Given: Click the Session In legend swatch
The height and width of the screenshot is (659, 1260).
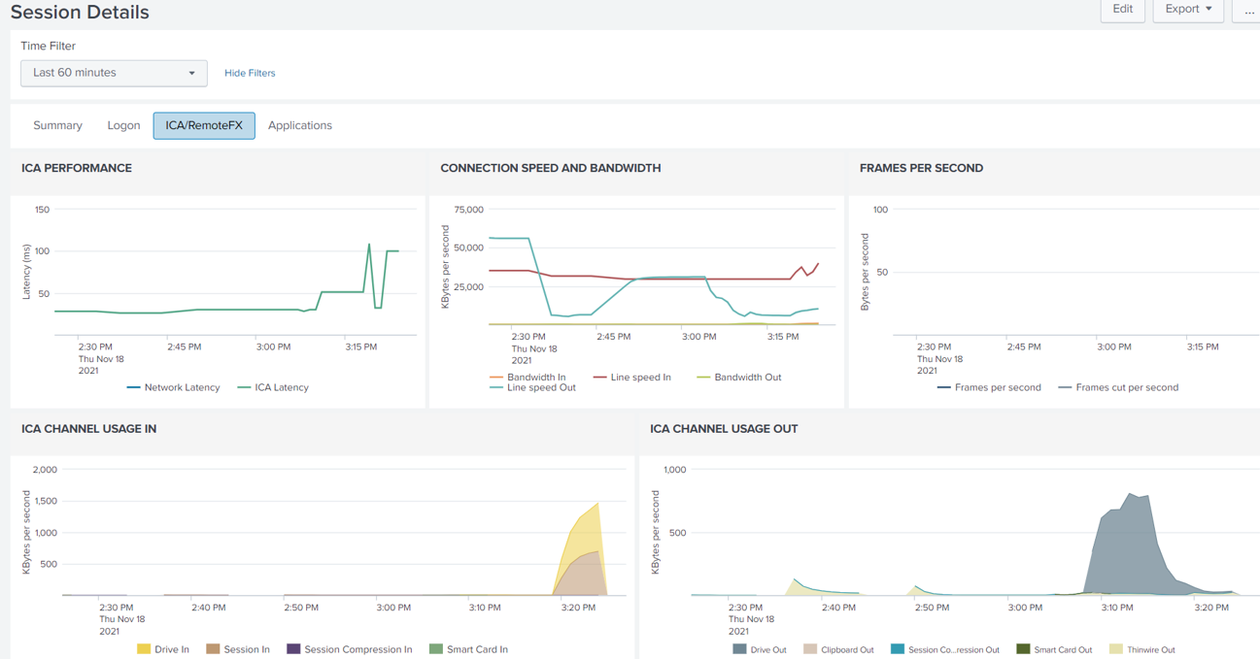Looking at the screenshot, I should pos(213,649).
